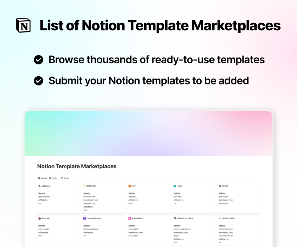Click the BeeNotion sun icon
Screen dimensions: 297x247
[85, 186]
